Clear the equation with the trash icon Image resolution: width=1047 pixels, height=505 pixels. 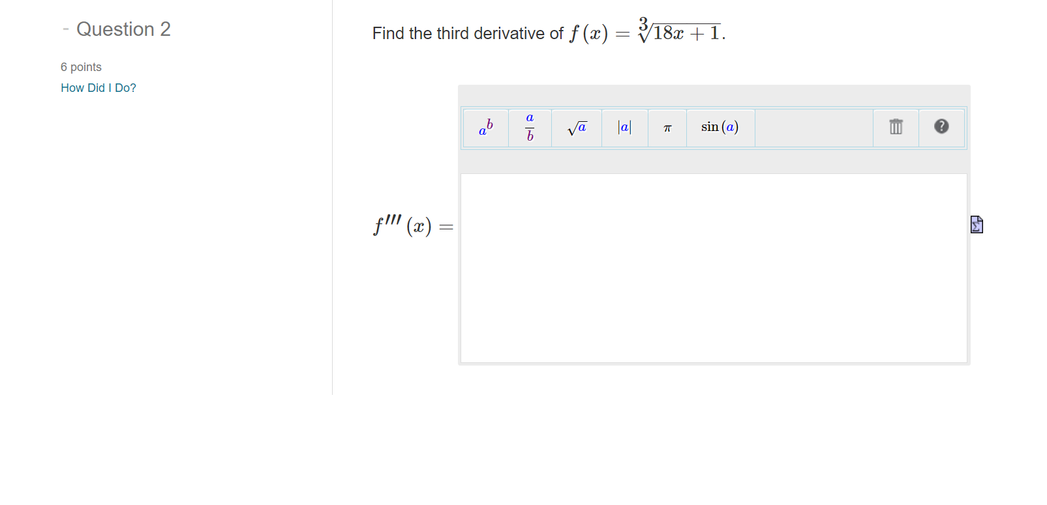[x=895, y=127]
